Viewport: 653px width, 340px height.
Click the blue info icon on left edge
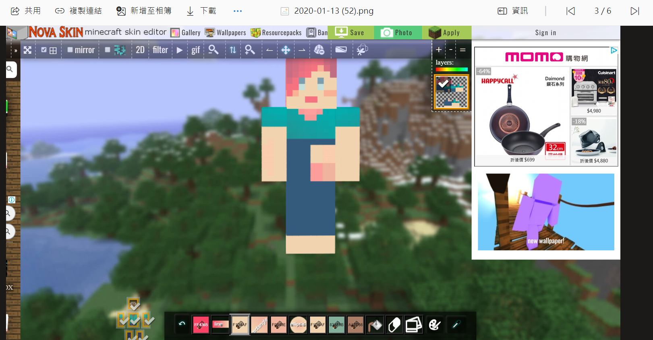coord(12,200)
